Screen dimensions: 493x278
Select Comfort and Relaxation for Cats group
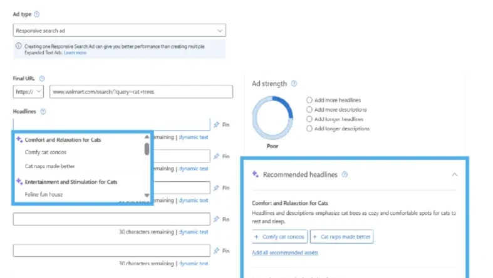click(63, 140)
